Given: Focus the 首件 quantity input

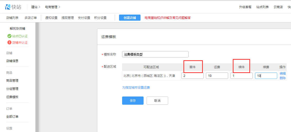Looking at the screenshot, I should pyautogui.click(x=192, y=76).
